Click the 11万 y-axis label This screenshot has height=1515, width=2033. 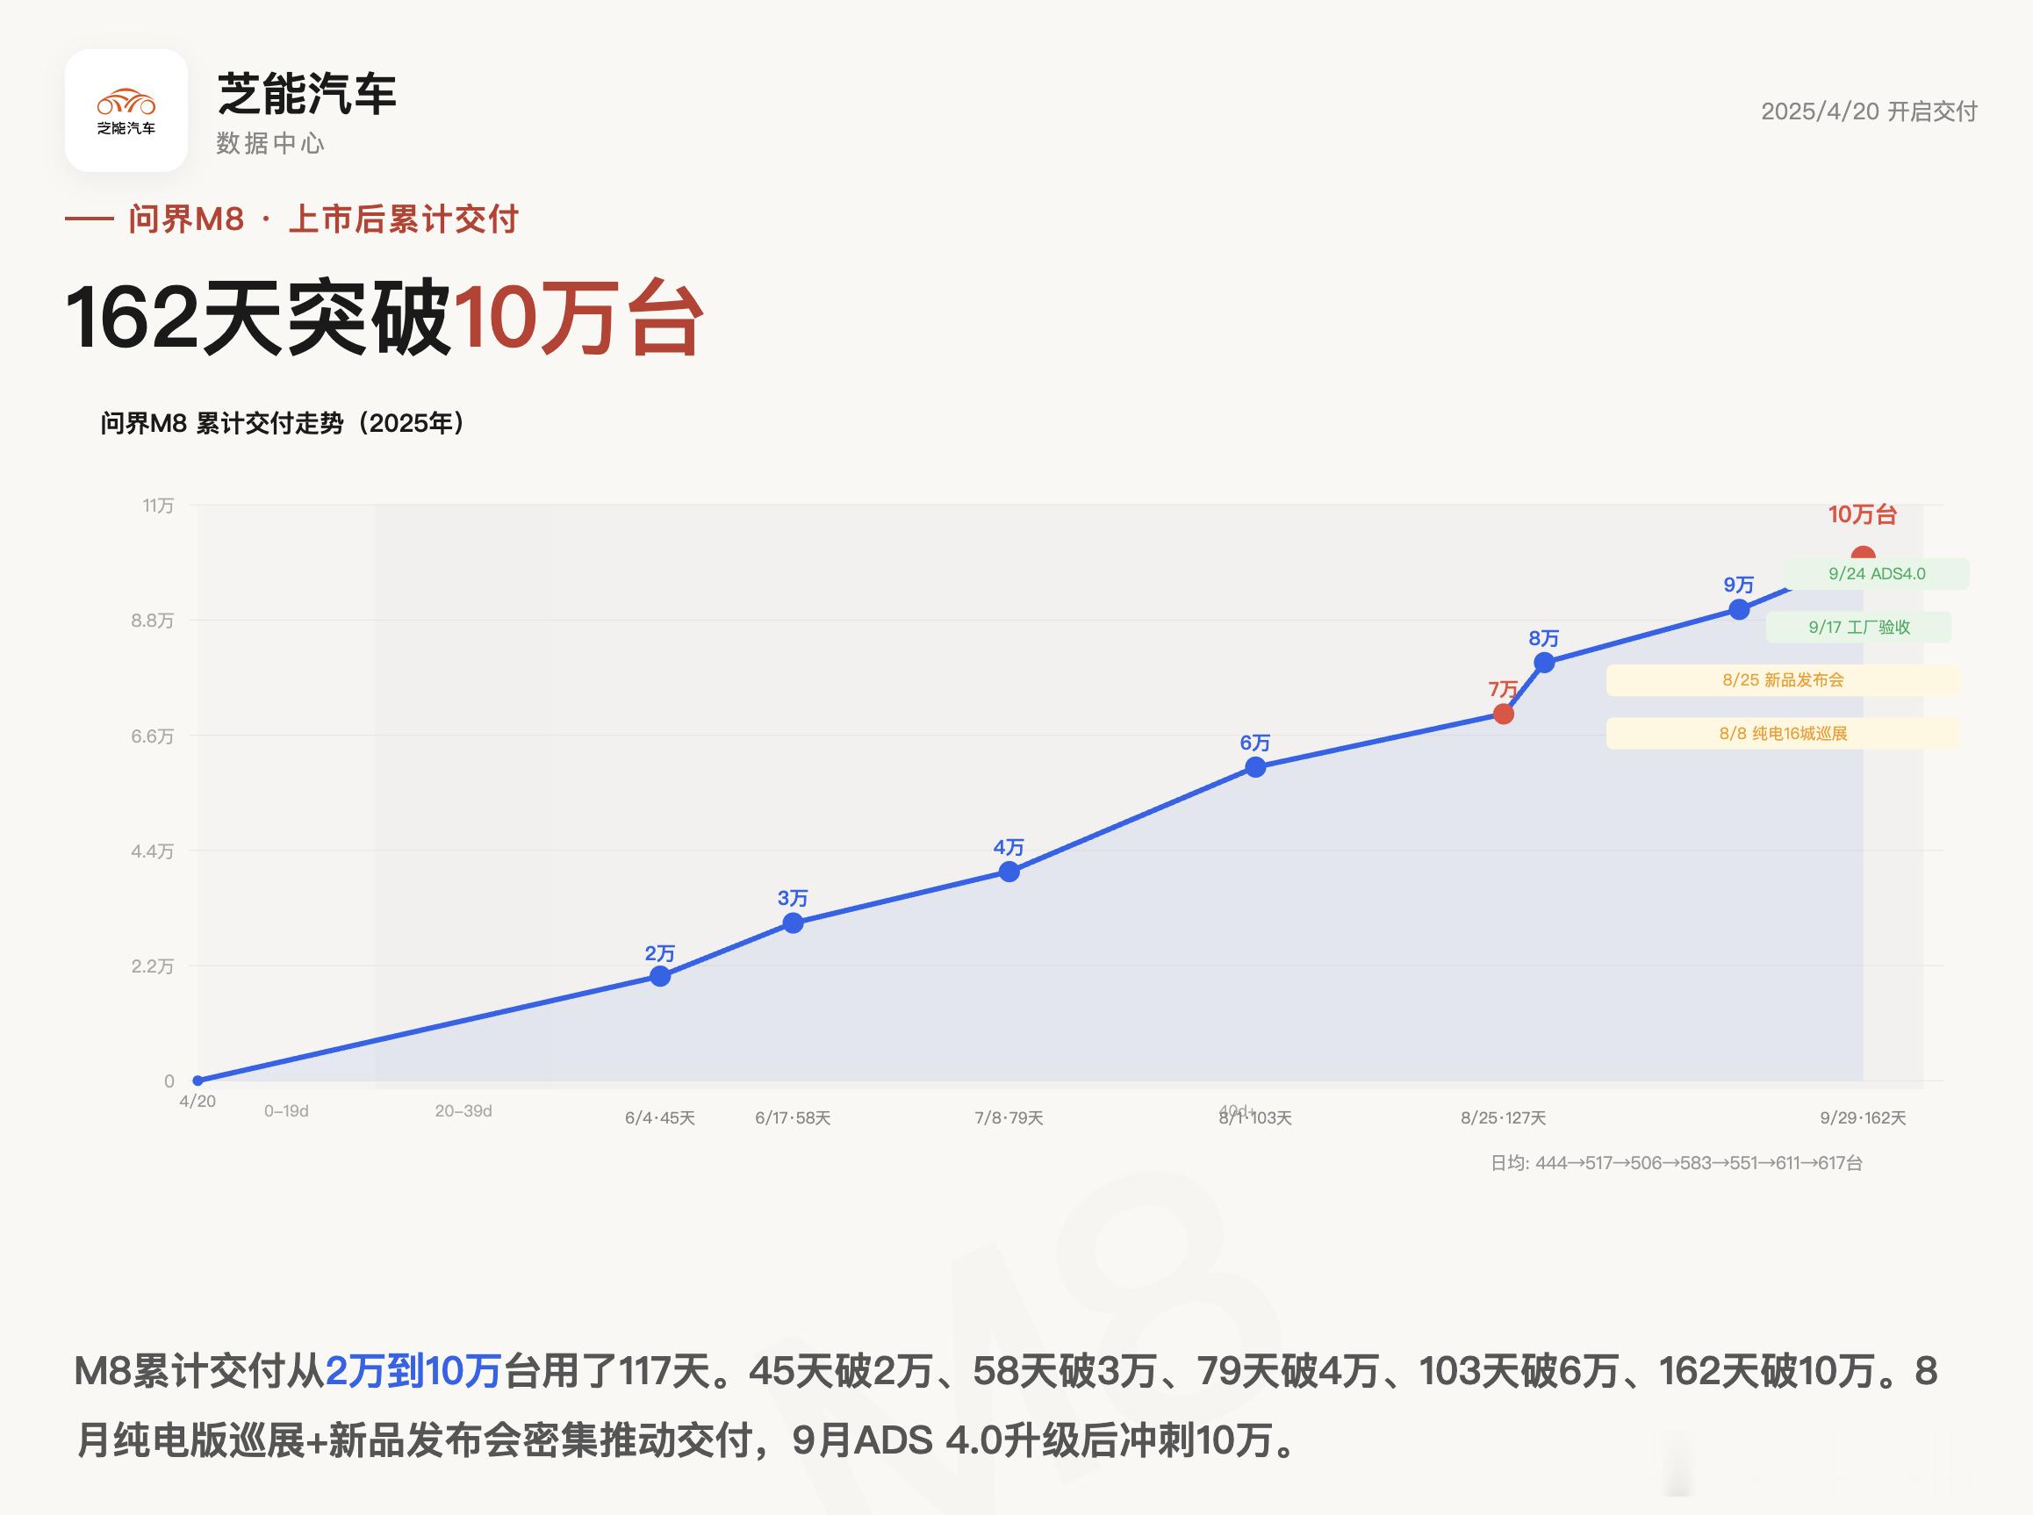coord(158,506)
